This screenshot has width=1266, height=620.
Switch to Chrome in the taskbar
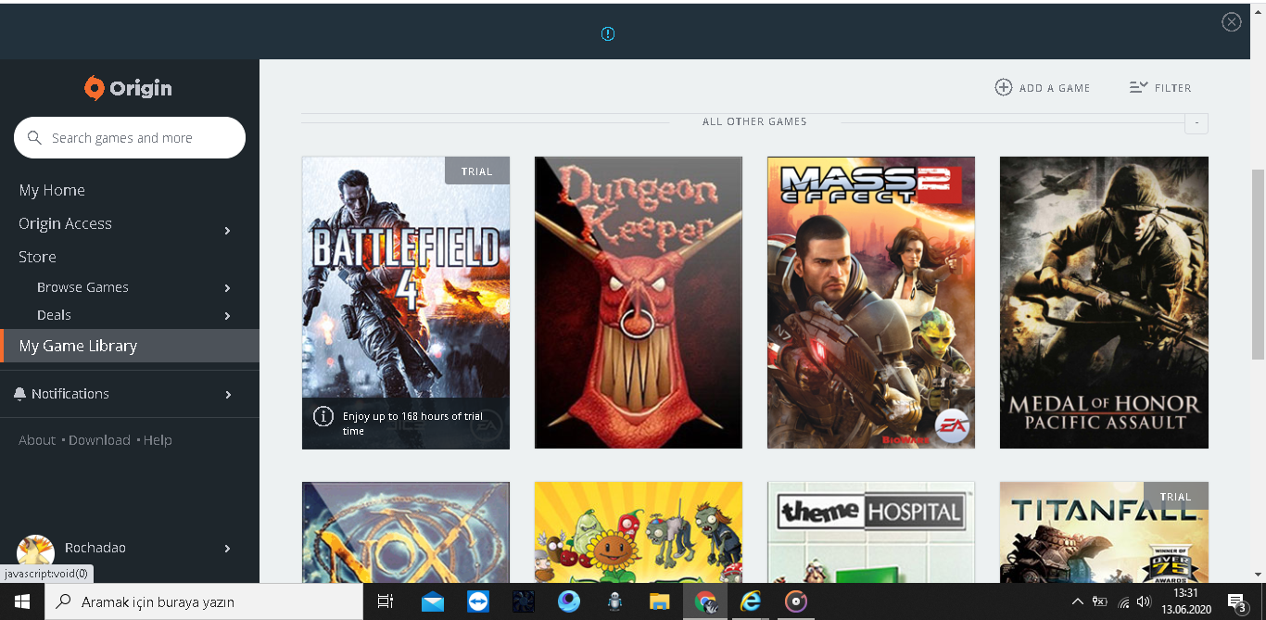click(705, 601)
